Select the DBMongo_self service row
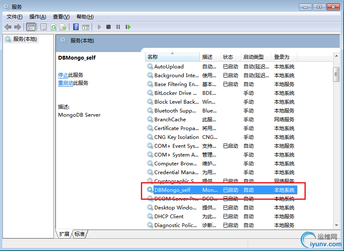This screenshot has width=344, height=251. pyautogui.click(x=222, y=190)
